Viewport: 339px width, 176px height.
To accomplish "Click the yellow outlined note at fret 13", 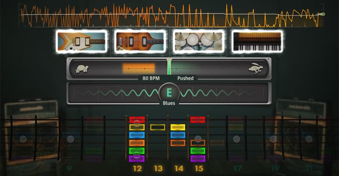I will [x=158, y=127].
